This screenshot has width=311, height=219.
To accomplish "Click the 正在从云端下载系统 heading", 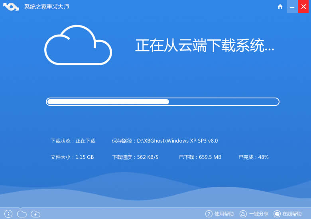I will tap(205, 46).
